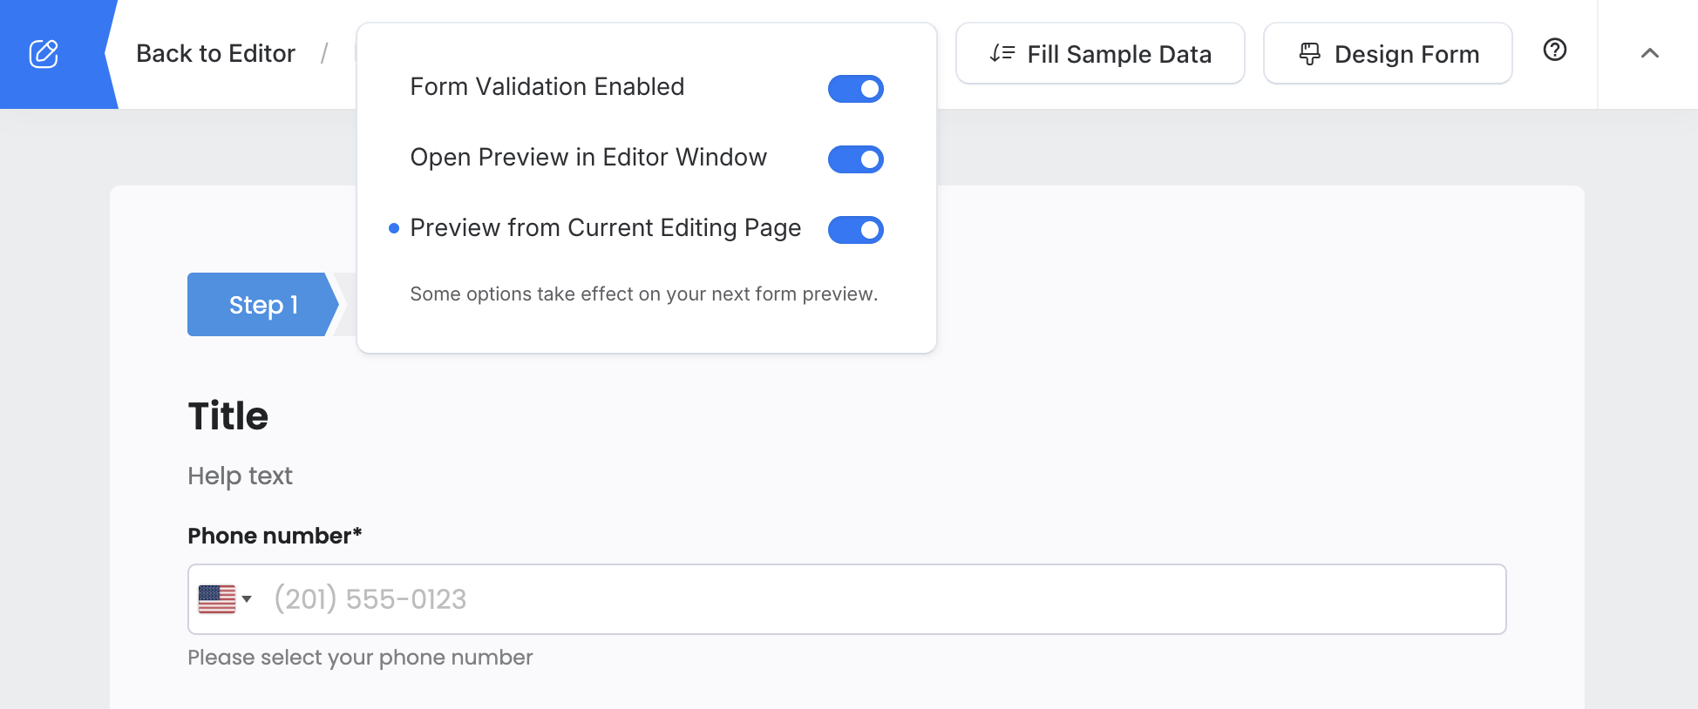
Task: Collapse the top bar with the up chevron
Action: tap(1649, 54)
